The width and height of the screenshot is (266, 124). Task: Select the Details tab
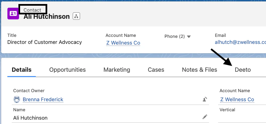pos(21,70)
